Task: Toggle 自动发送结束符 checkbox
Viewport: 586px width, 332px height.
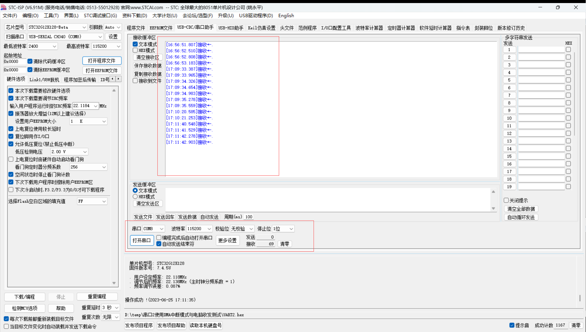Action: point(159,244)
